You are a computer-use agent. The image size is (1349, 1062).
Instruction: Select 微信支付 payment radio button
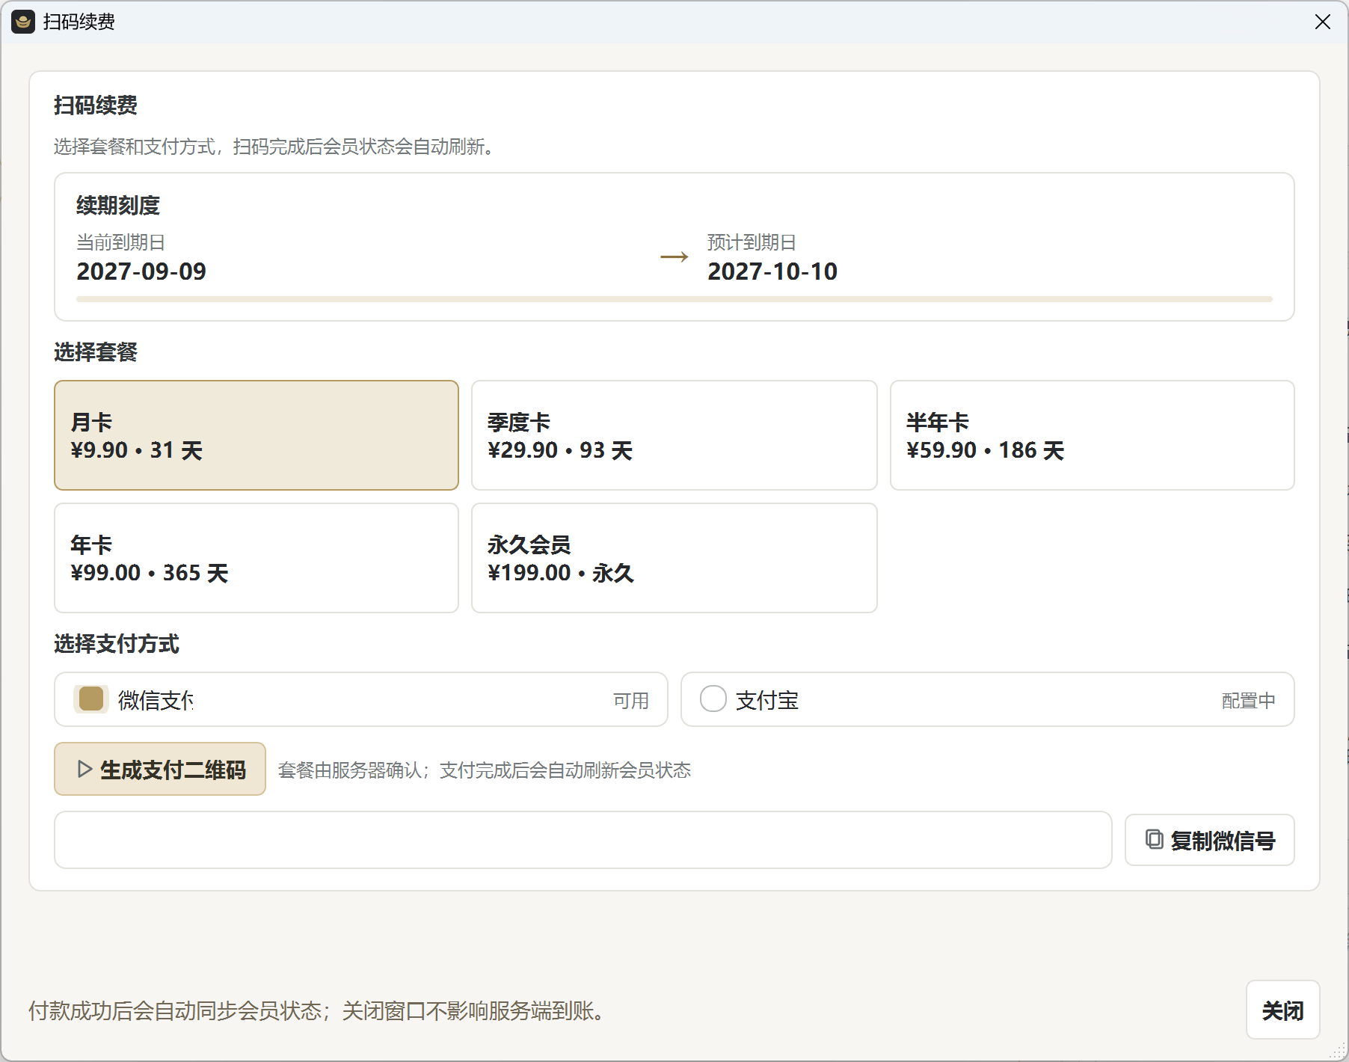click(x=91, y=699)
